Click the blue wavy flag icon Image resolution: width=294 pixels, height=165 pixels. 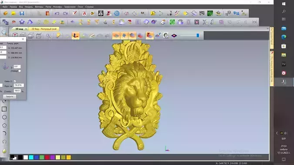(236, 13)
